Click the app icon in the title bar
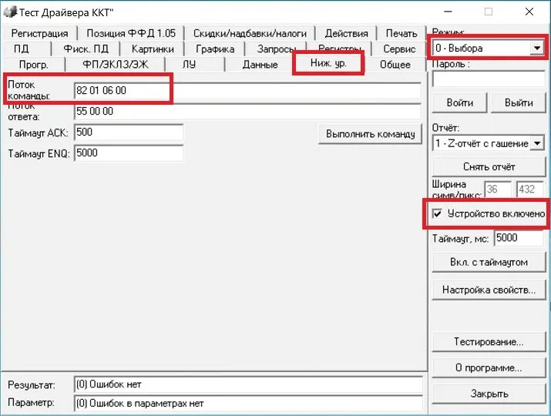551x416 pixels. [x=9, y=12]
